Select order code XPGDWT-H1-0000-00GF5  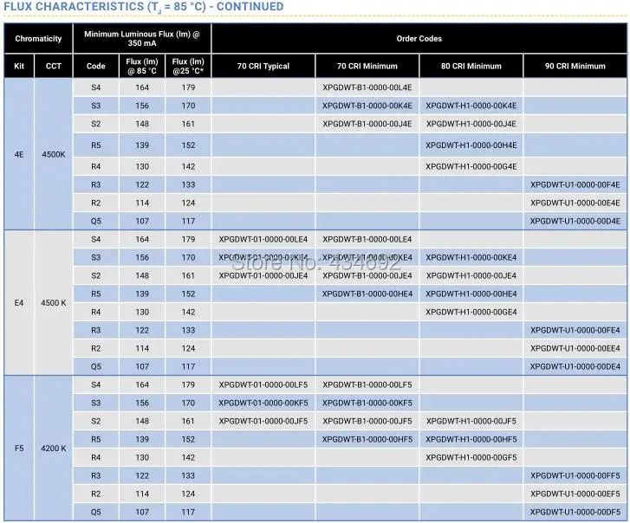pyautogui.click(x=471, y=457)
